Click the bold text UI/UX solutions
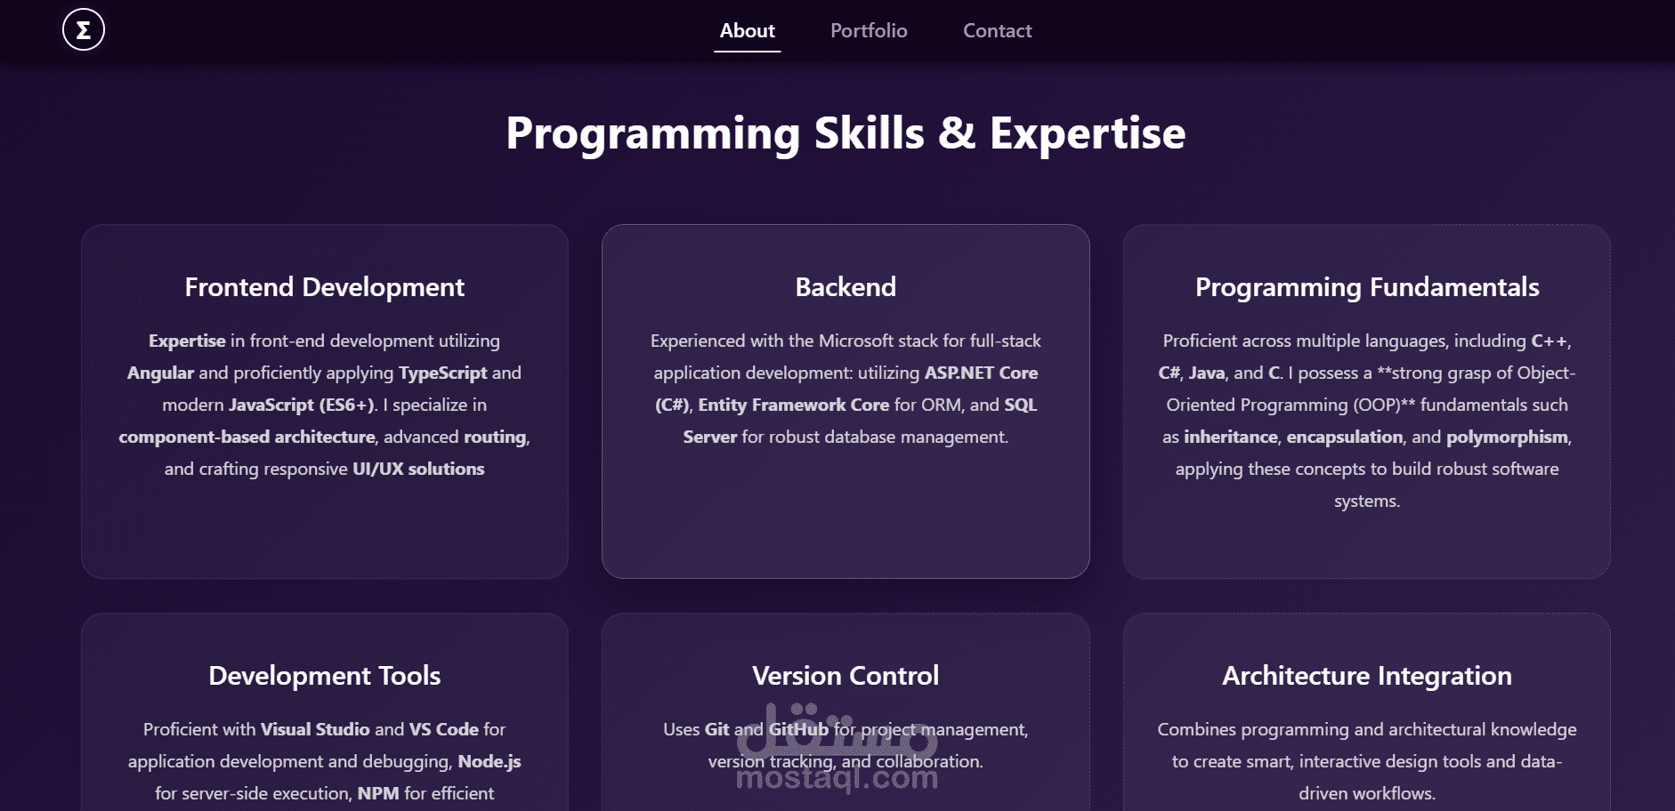 (x=418, y=469)
